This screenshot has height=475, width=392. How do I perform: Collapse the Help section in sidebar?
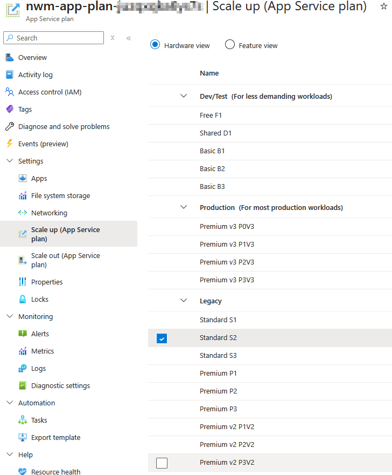[10, 454]
